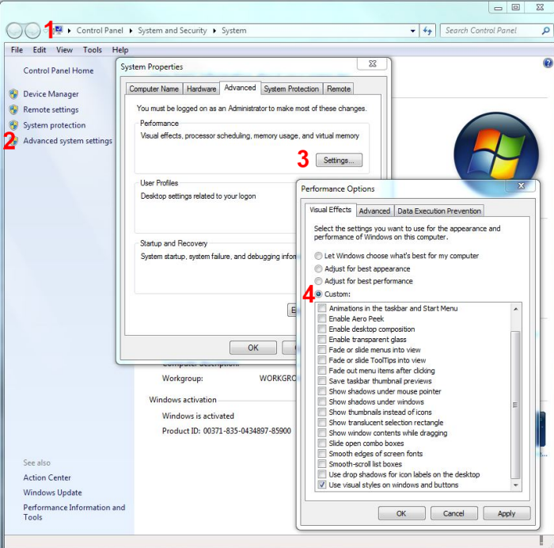This screenshot has width=554, height=548.
Task: Click Performance Settings button
Action: click(339, 160)
